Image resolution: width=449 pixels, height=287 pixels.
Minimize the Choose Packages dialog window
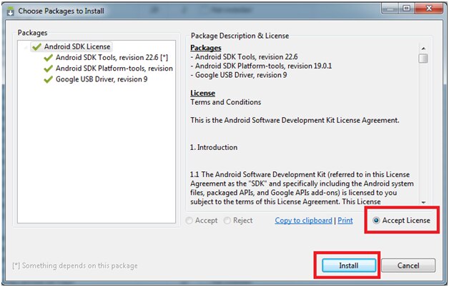[x=390, y=8]
